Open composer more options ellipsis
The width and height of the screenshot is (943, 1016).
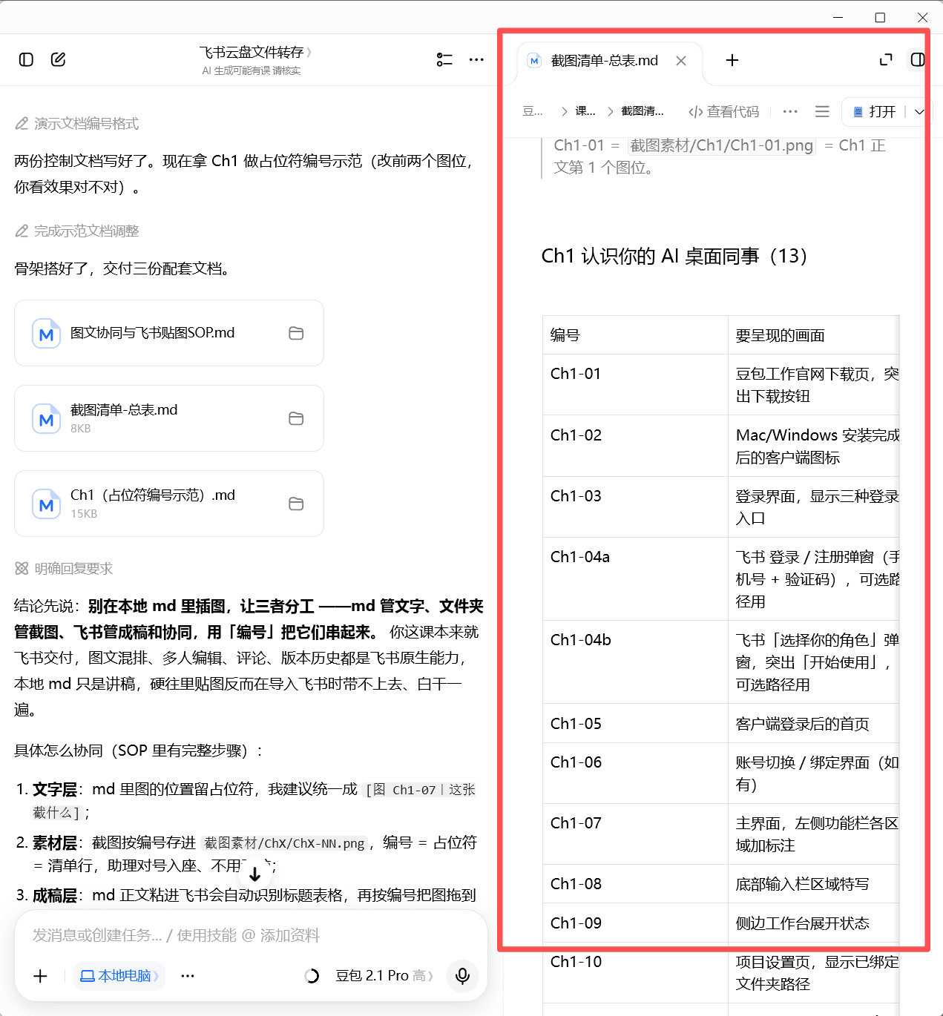tap(188, 976)
